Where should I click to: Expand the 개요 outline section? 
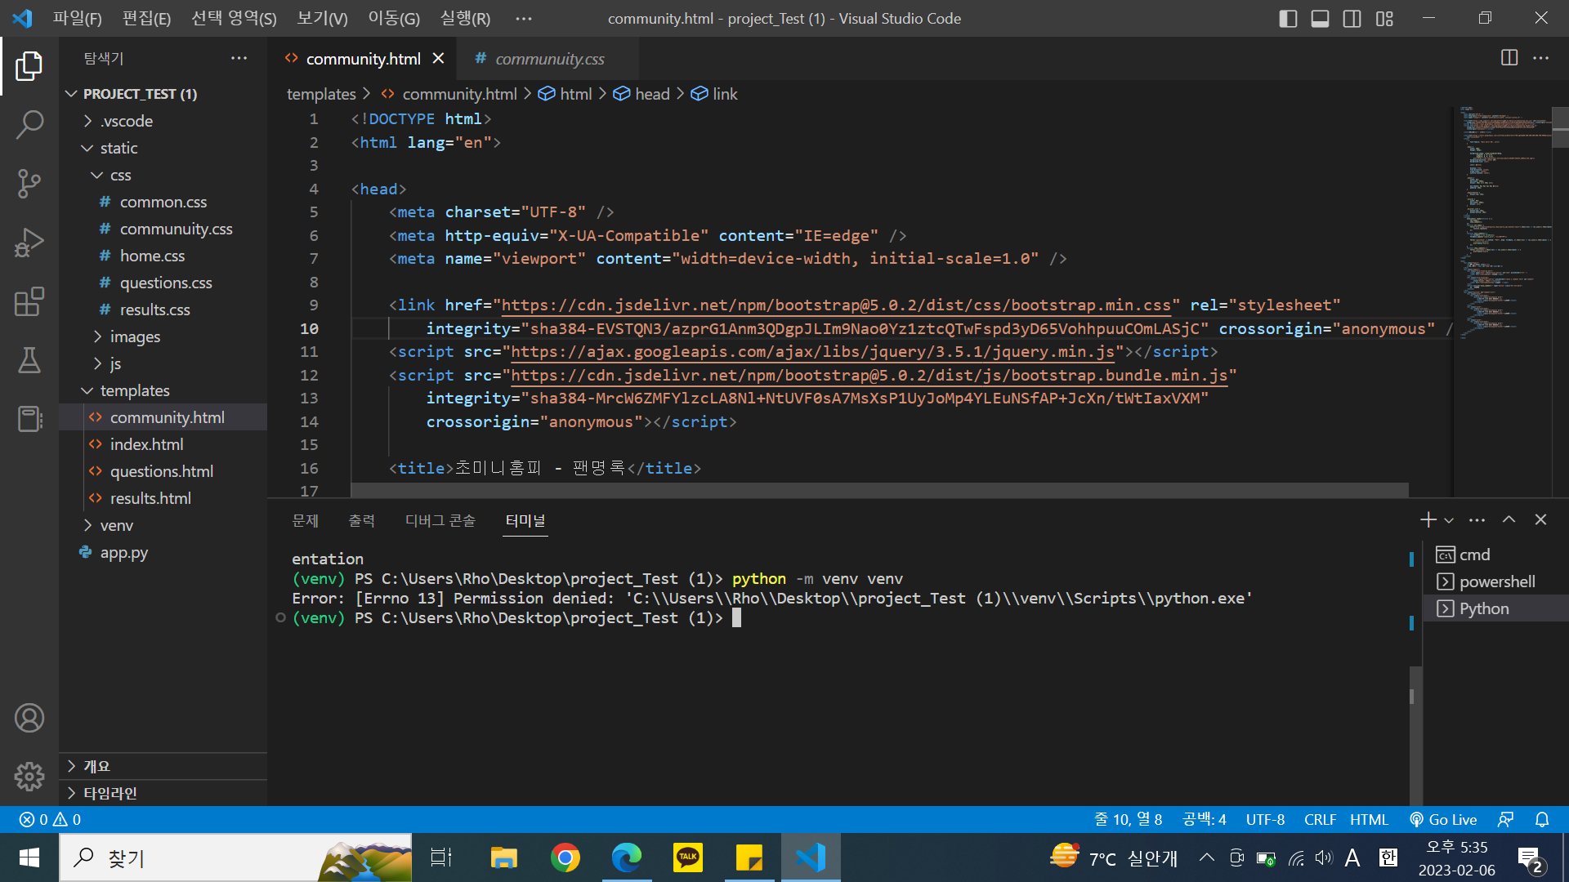tap(163, 766)
